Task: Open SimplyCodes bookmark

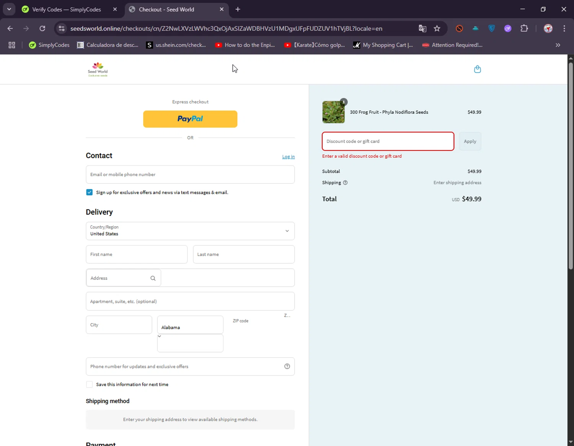Action: click(x=49, y=45)
